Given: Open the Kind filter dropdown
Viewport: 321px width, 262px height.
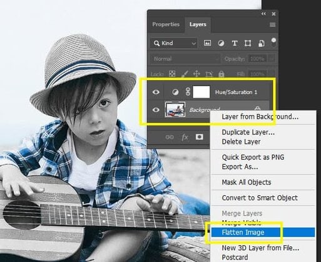Looking at the screenshot, I should click(x=174, y=43).
